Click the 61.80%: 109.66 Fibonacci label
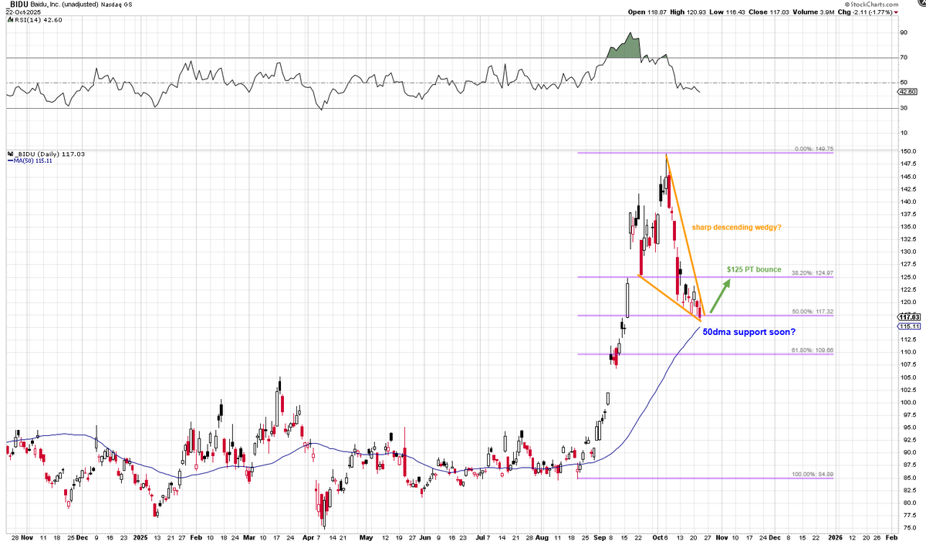The width and height of the screenshot is (926, 541). tap(813, 350)
